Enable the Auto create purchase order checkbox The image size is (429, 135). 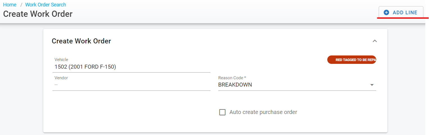point(222,112)
